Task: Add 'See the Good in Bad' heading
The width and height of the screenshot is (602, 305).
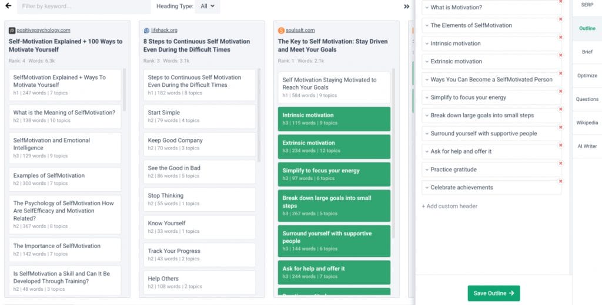Action: point(199,172)
